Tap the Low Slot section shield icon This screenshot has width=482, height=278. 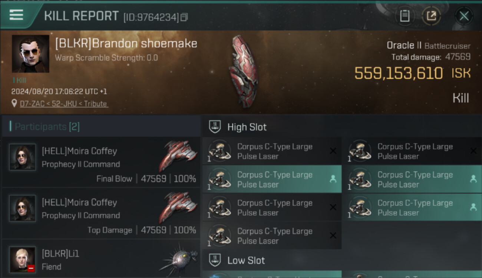point(215,260)
